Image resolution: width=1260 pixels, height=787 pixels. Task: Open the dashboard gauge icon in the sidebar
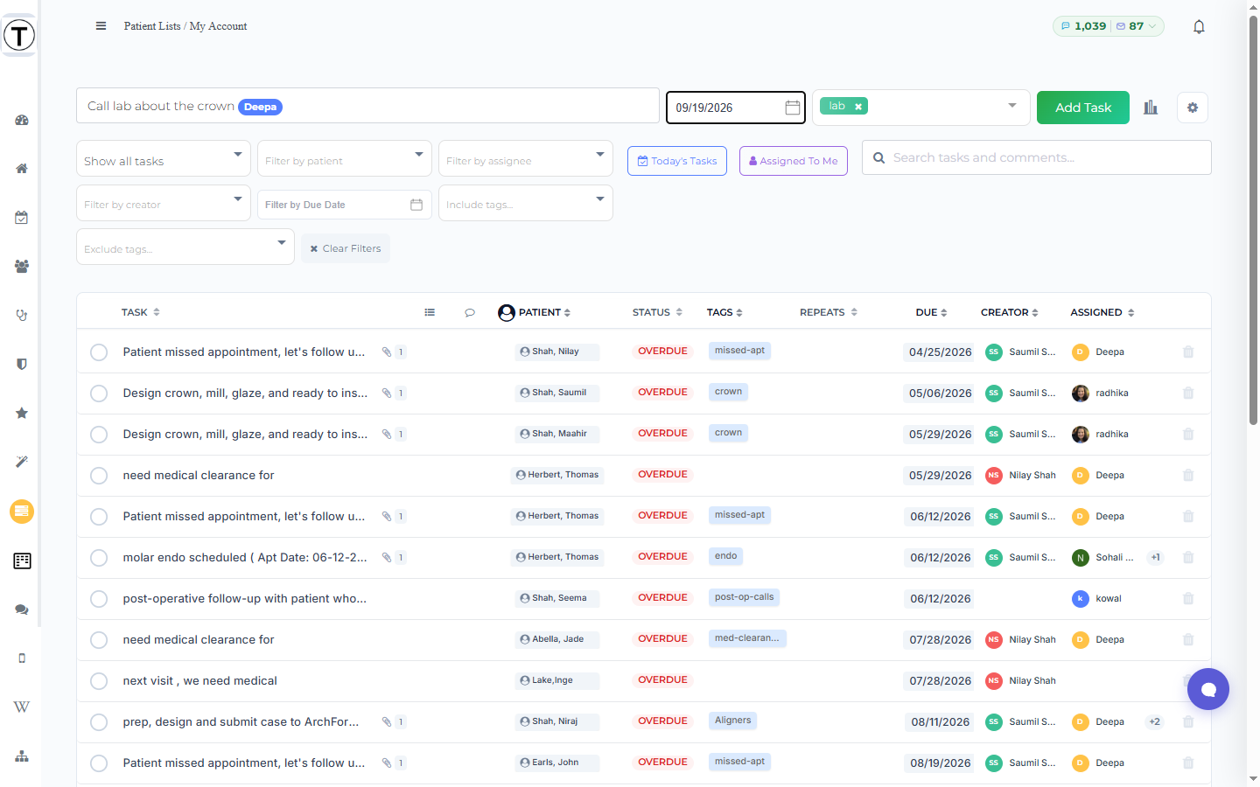[x=22, y=120]
